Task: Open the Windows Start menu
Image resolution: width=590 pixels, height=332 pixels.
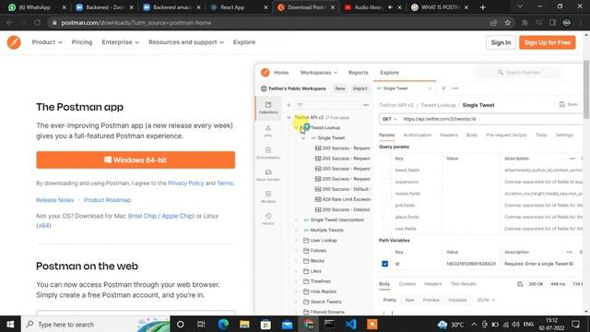Action: 10,324
